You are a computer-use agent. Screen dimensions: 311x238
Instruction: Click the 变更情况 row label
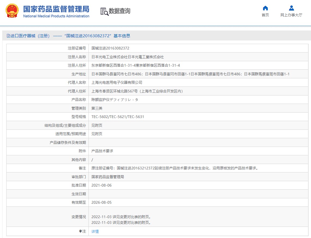[79, 217]
